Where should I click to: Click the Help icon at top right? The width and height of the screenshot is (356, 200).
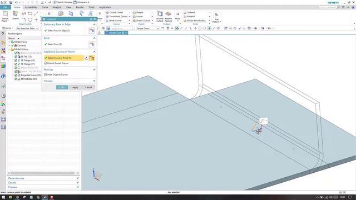(353, 7)
